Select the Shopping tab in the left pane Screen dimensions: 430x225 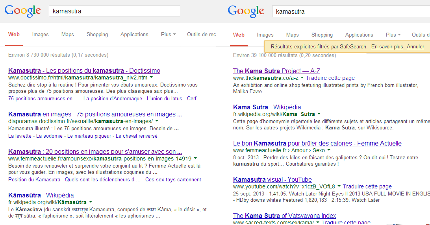click(x=97, y=35)
